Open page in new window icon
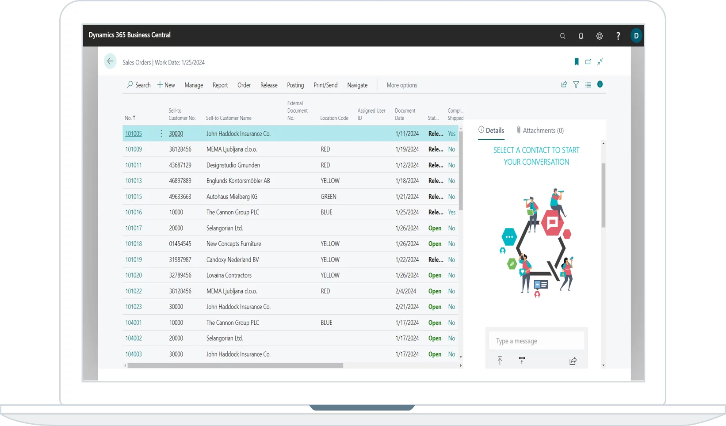This screenshot has height=426, width=726. click(x=588, y=62)
